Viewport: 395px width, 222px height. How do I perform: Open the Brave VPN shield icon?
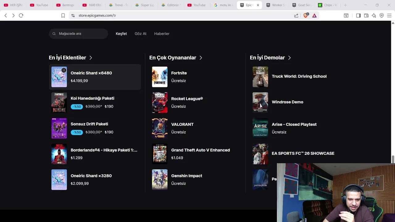coord(382,15)
